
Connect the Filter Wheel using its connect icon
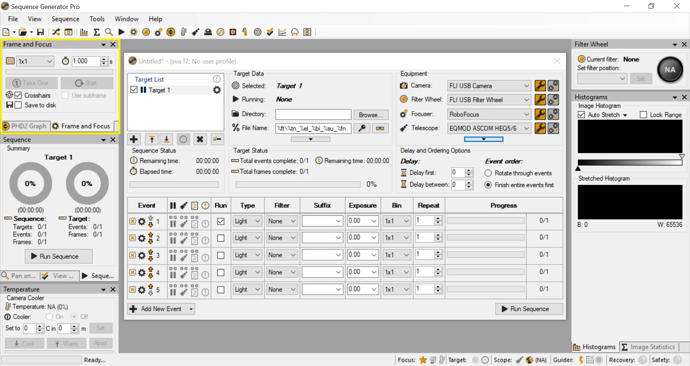(x=553, y=100)
